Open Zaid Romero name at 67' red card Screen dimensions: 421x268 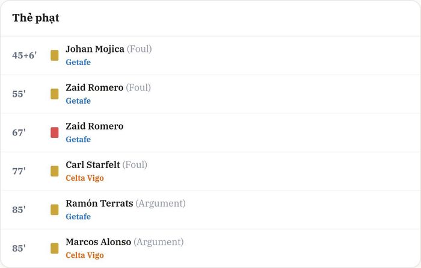coord(94,126)
